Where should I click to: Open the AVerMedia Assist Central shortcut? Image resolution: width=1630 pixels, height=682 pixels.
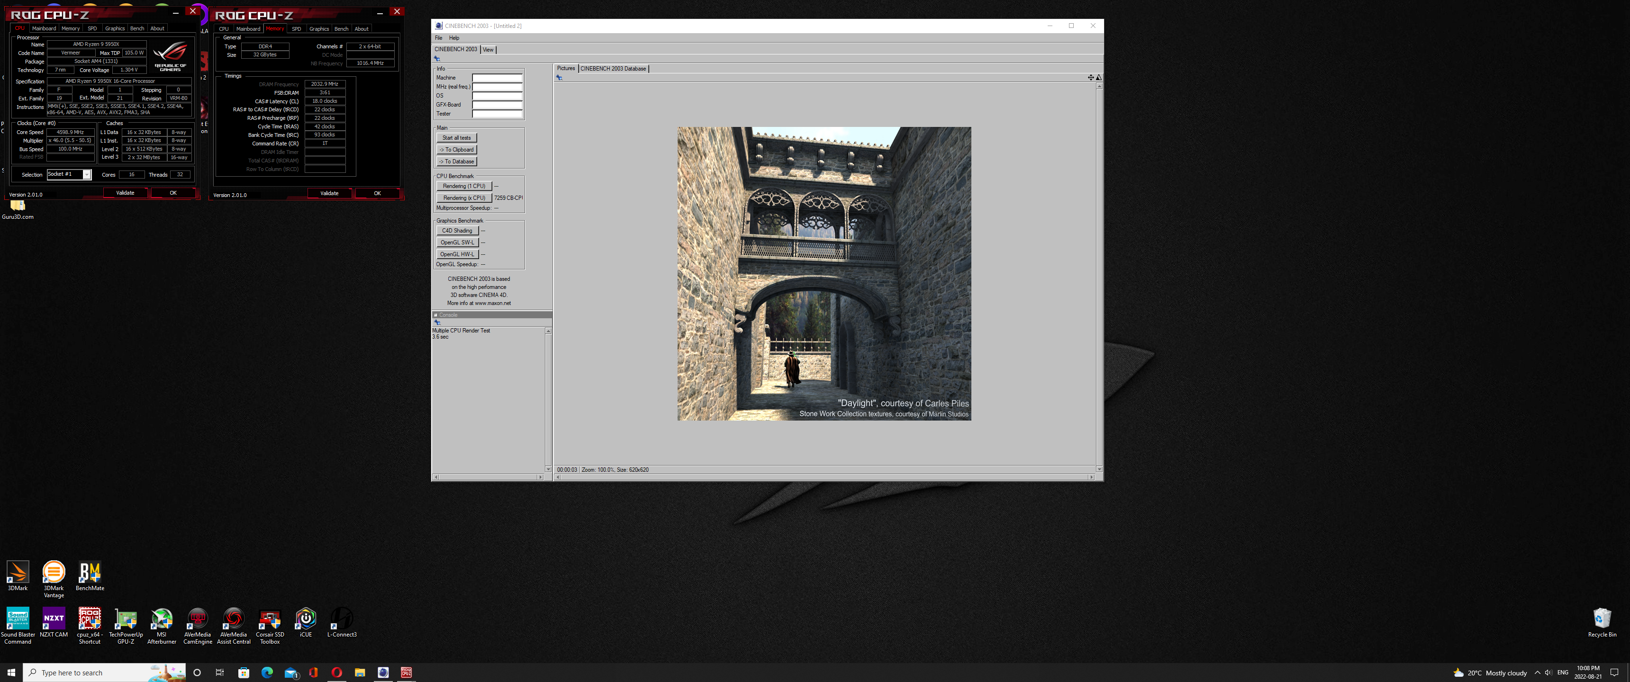[234, 626]
